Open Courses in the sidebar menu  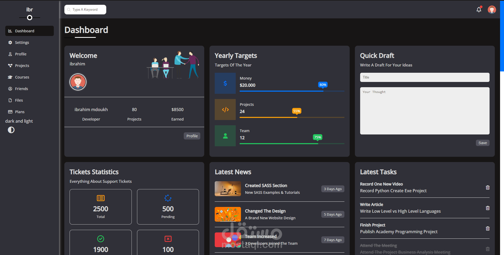[29, 77]
